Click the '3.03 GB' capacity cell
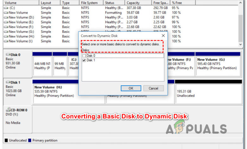The width and height of the screenshot is (247, 149). 132,17
